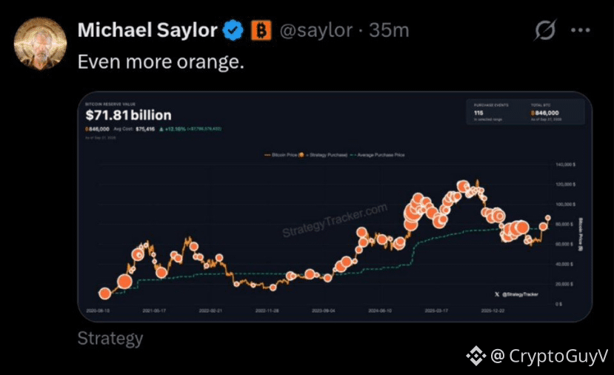Open the Michael Saylor display name

pos(147,30)
